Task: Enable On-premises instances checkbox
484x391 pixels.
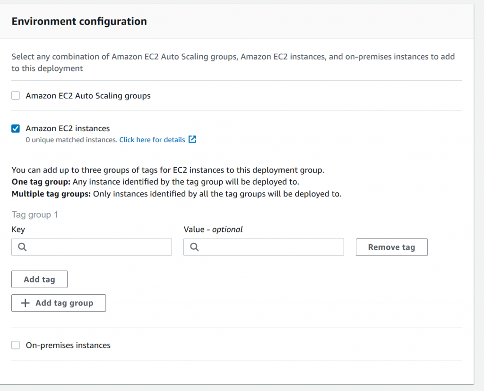Action: [x=16, y=345]
